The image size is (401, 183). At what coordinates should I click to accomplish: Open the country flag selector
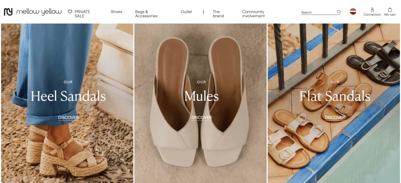(x=353, y=11)
